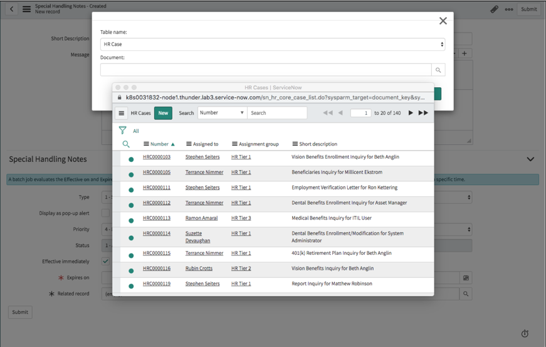Image resolution: width=546 pixels, height=347 pixels.
Task: Open case HRC0000115
Action: point(157,253)
